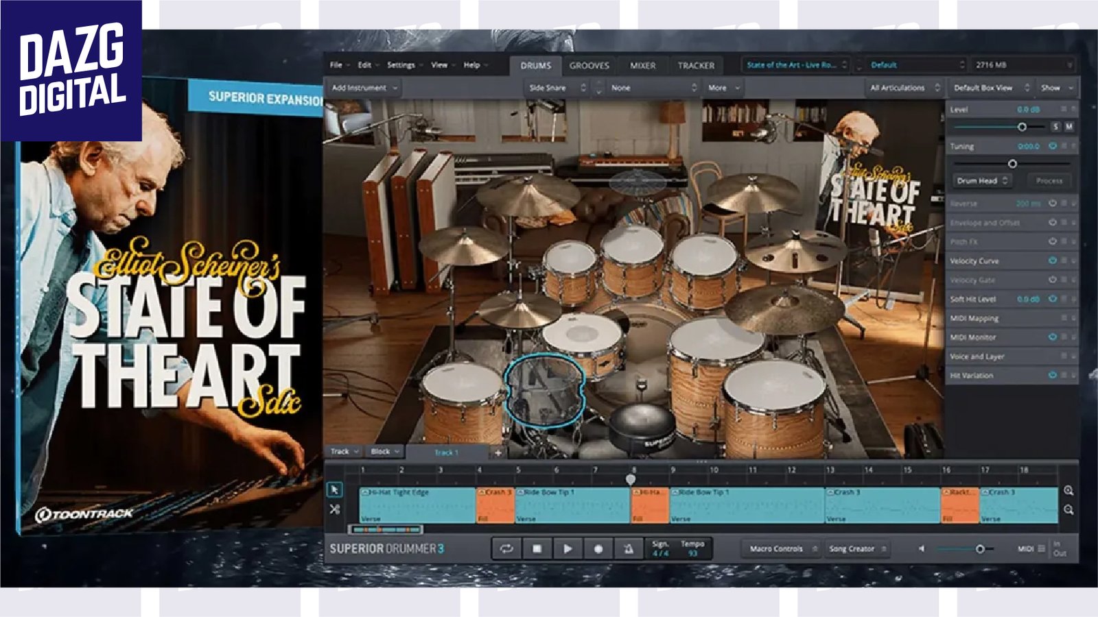Select the scissors cut tool
Image resolution: width=1098 pixels, height=617 pixels.
[334, 509]
